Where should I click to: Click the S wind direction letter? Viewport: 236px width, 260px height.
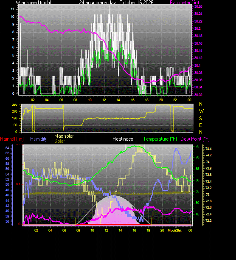point(201,118)
